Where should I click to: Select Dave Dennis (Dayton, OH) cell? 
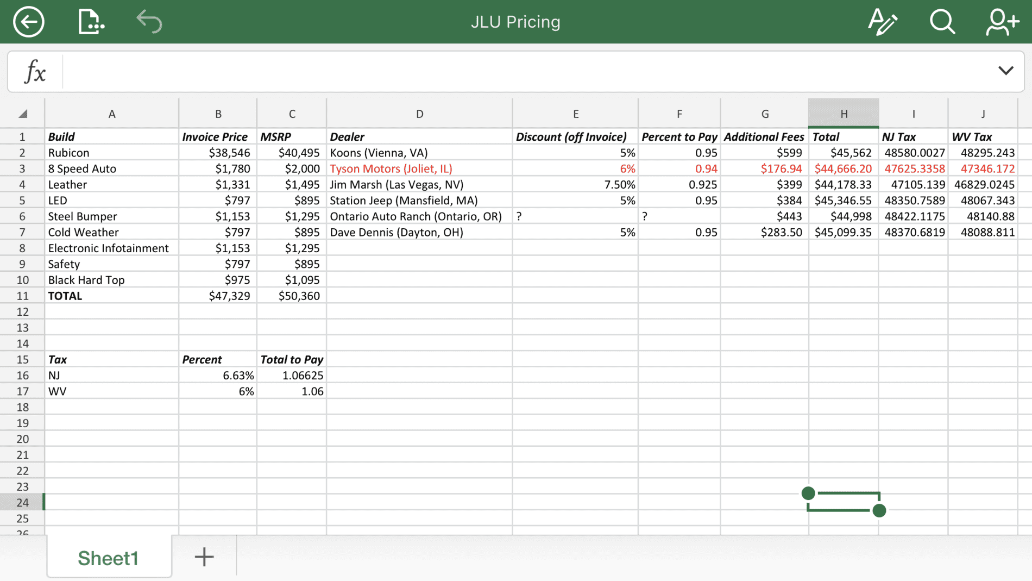[419, 232]
